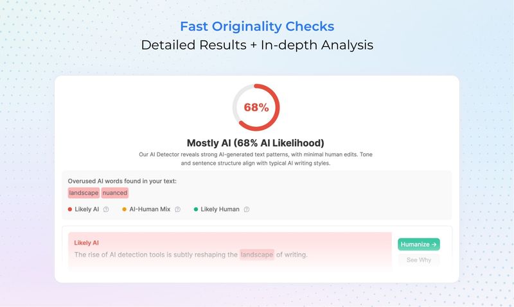Click the red 'Likely AI' sentence heading
This screenshot has width=514, height=307.
87,243
